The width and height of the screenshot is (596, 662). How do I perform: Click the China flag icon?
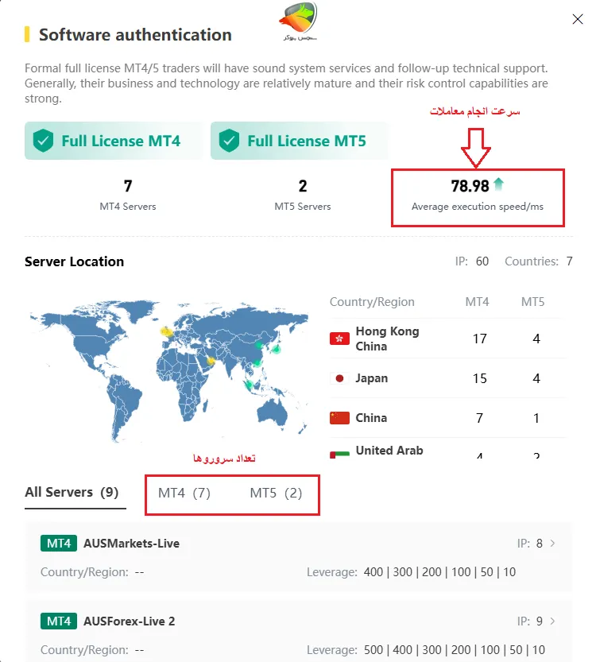coord(339,418)
